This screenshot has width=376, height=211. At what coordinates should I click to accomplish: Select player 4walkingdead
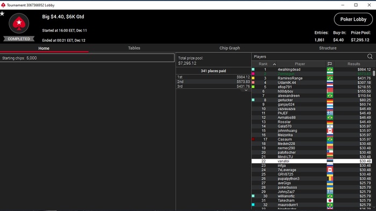(289, 70)
